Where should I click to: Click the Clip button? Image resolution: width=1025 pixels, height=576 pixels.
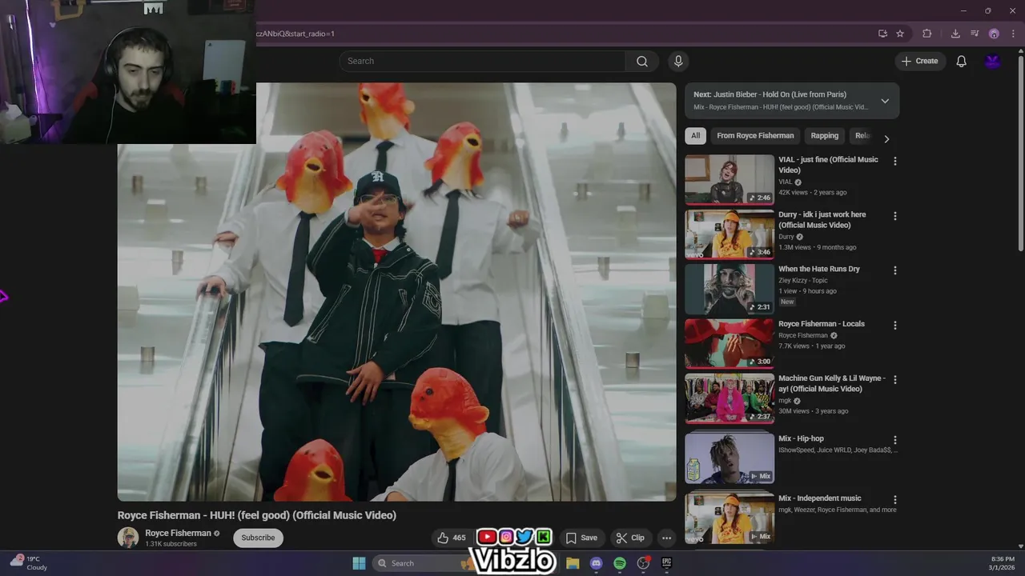630,538
